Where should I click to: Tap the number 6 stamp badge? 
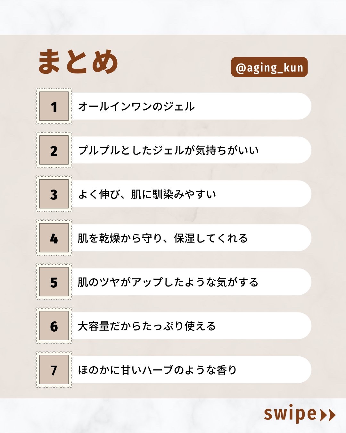[54, 326]
